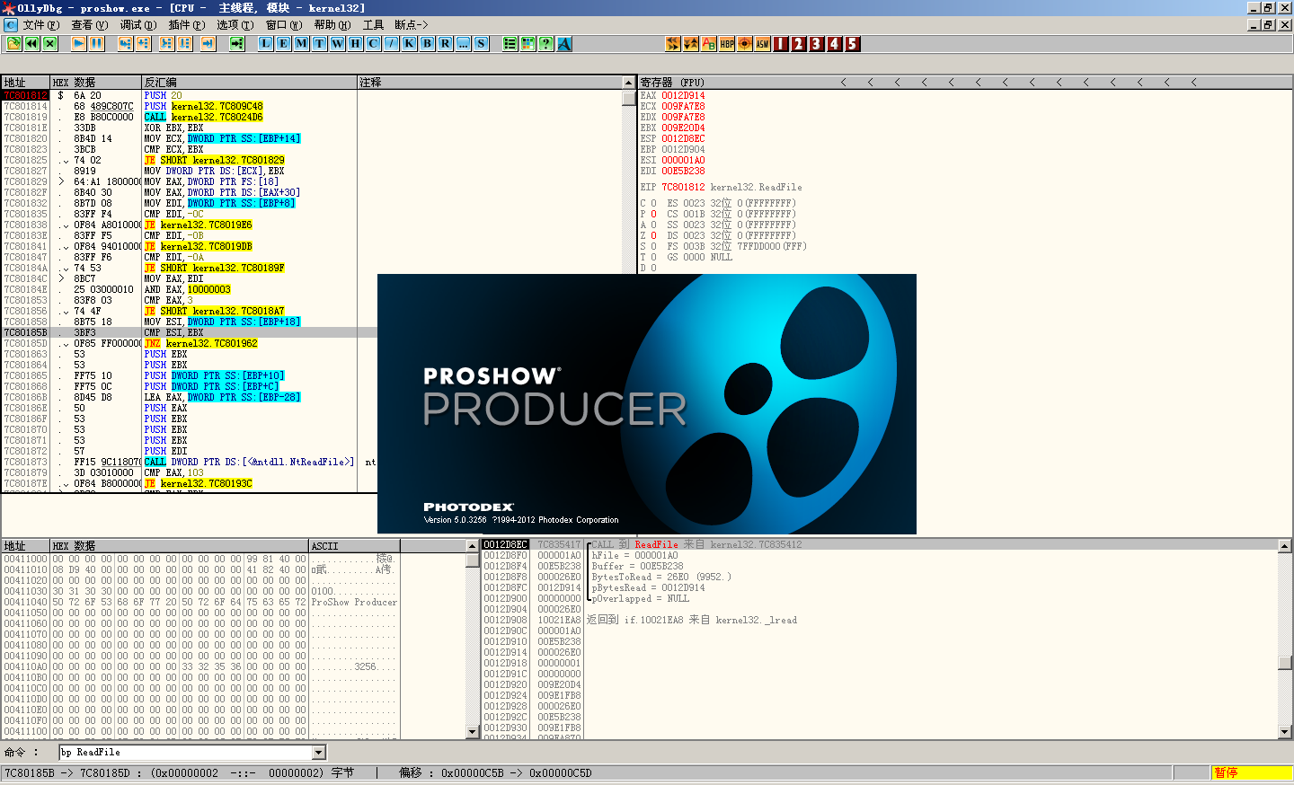
Task: Open the Log window with L button
Action: (x=265, y=43)
